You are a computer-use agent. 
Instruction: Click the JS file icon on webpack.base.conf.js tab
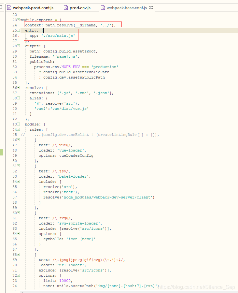[x=103, y=8]
